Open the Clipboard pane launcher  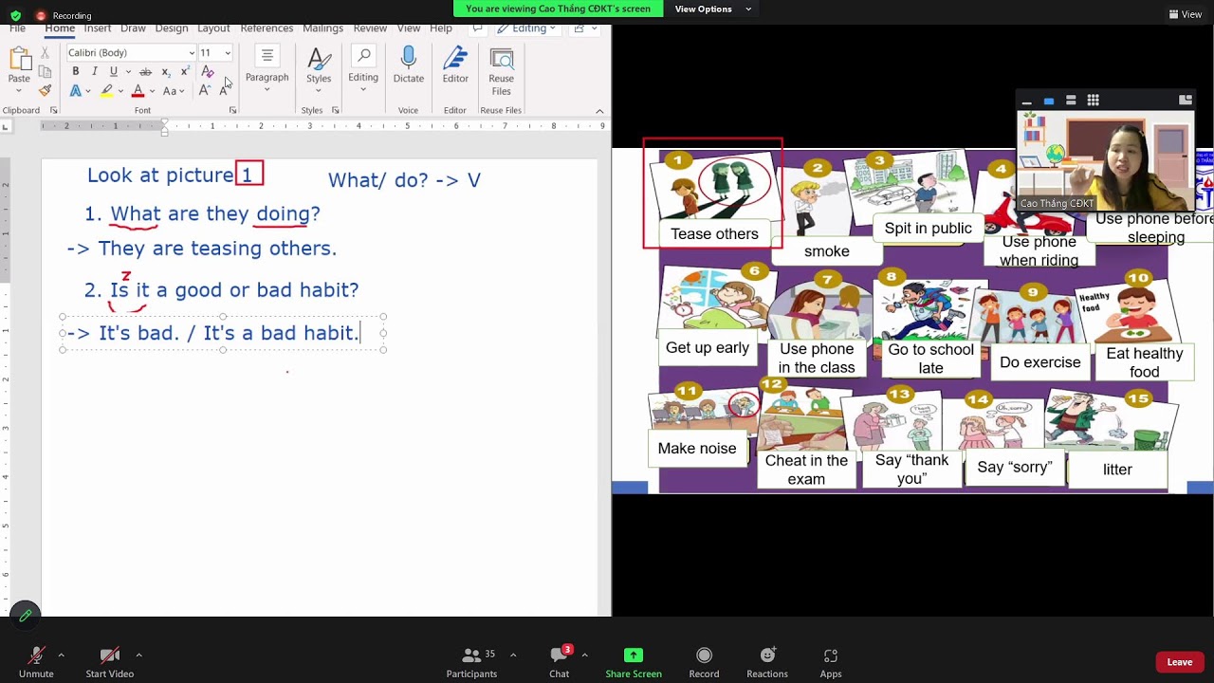click(54, 111)
